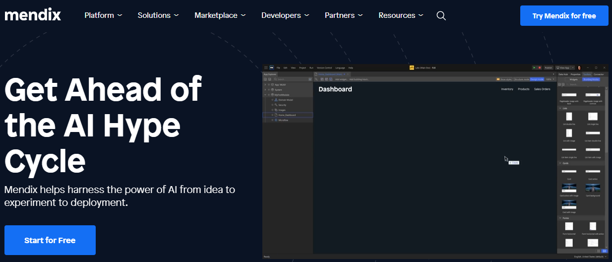The image size is (612, 262).
Task: Click the Home_Dashboard page icon
Action: (x=276, y=115)
